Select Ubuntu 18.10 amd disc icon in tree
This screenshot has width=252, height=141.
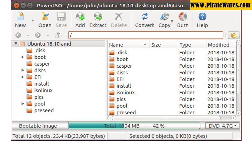[22, 43]
